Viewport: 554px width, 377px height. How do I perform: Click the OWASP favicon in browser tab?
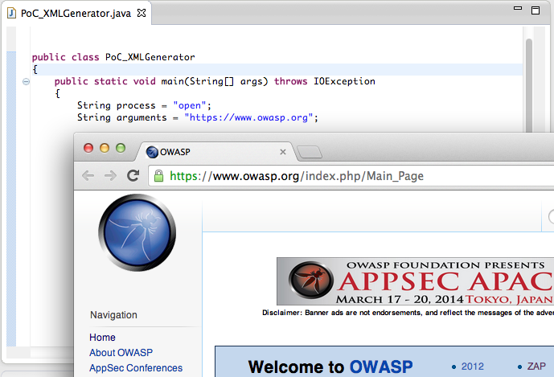[x=152, y=152]
